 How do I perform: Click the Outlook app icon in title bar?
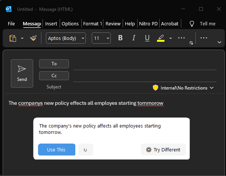(x=9, y=9)
